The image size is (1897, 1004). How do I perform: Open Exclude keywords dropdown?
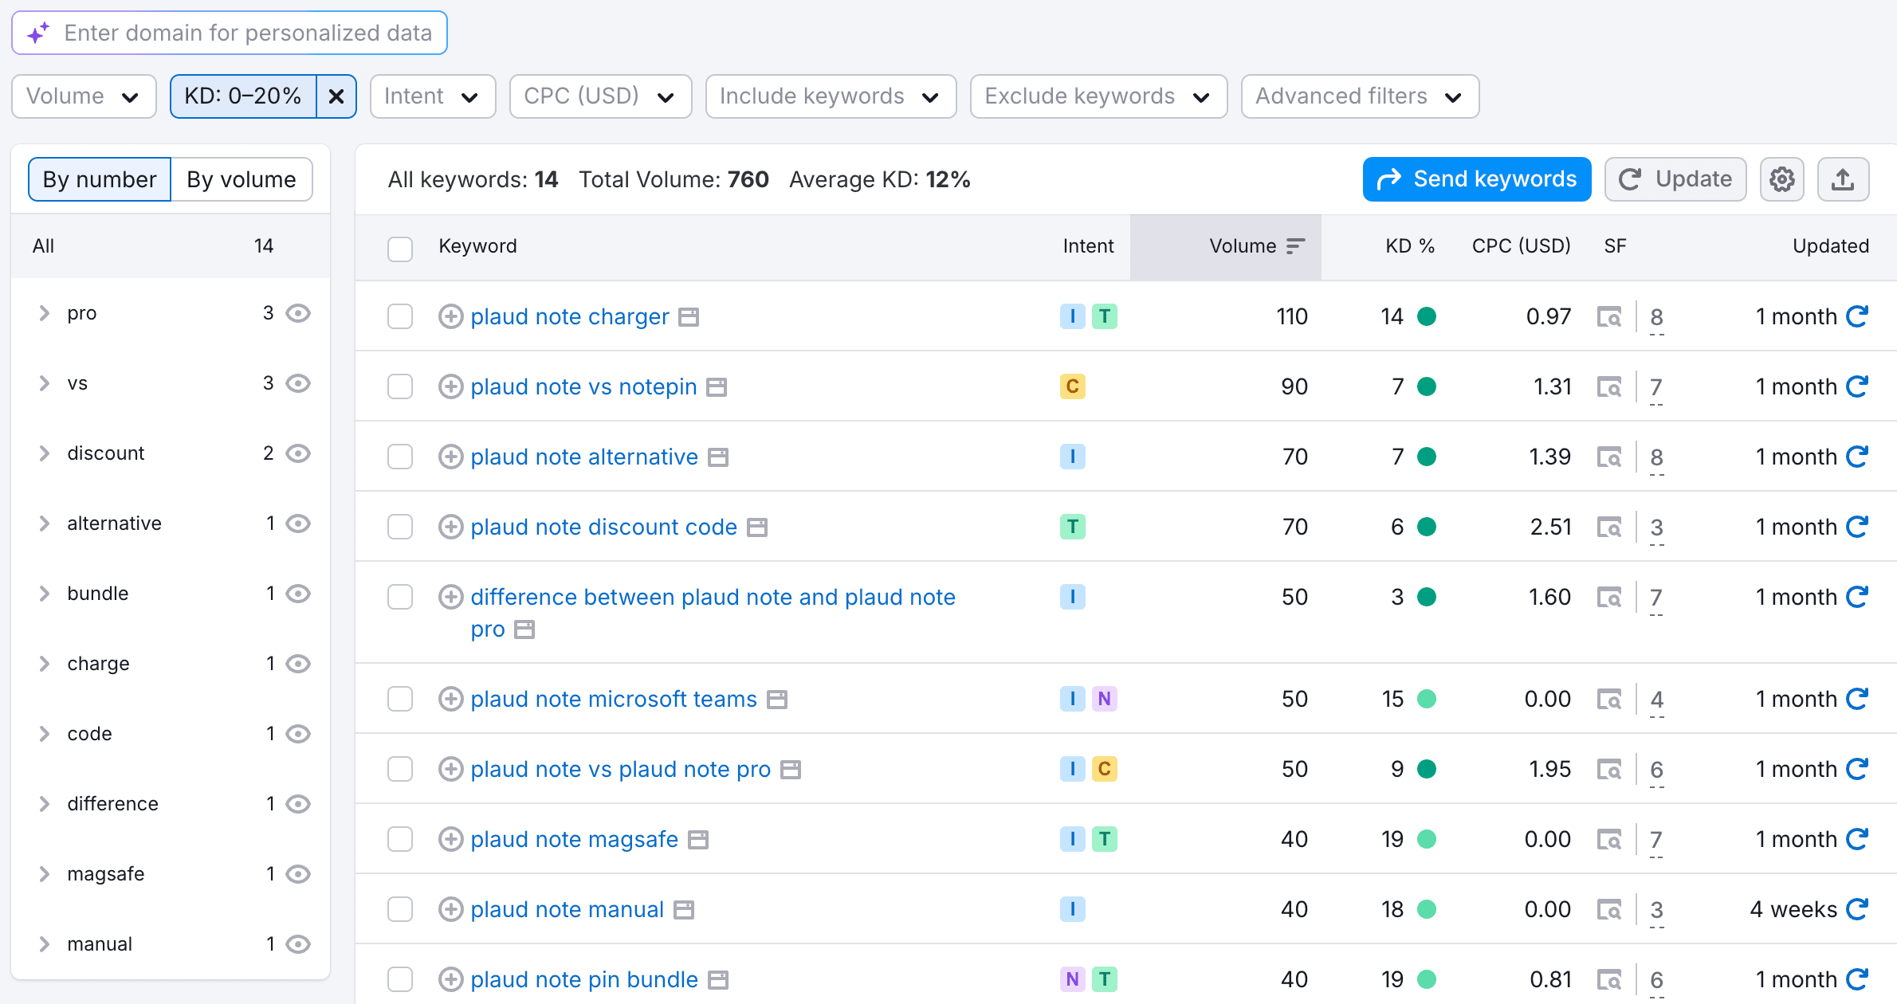tap(1098, 96)
